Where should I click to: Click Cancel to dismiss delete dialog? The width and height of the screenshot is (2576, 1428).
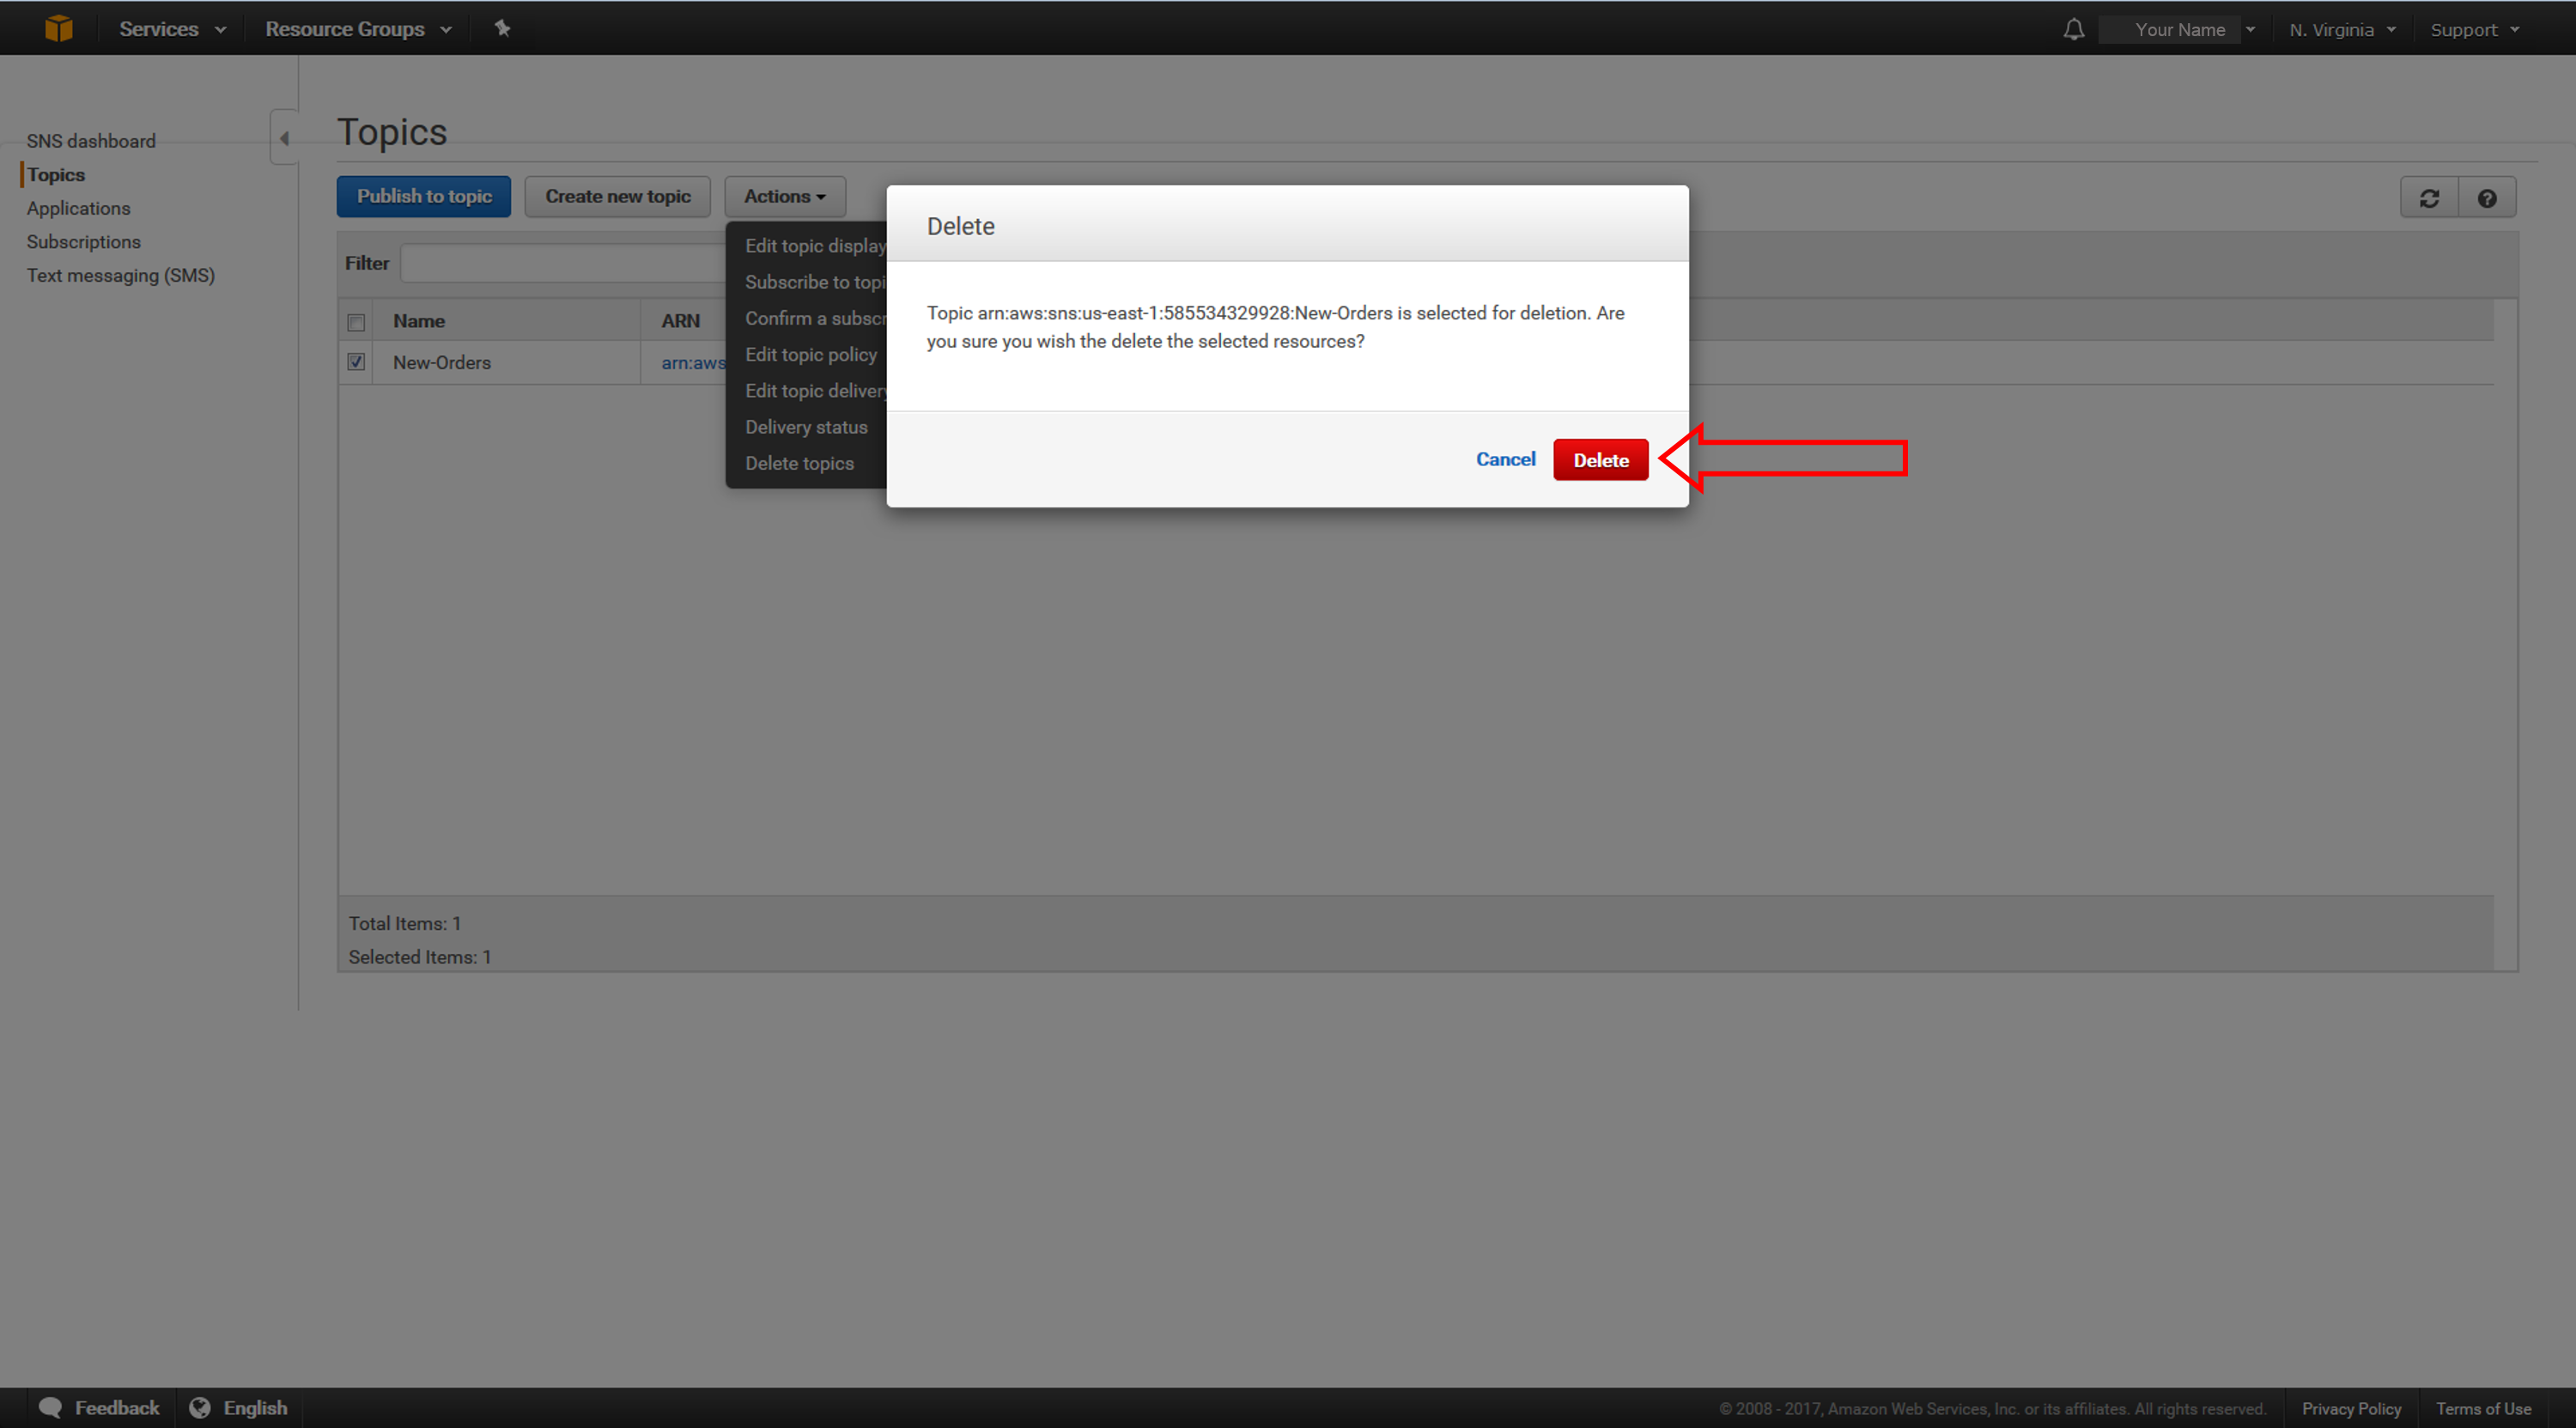1504,459
